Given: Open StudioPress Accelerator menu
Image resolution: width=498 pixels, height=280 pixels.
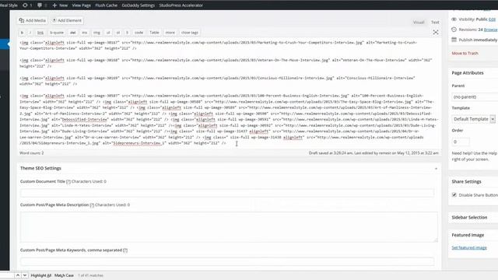Looking at the screenshot, I should coord(181,5).
